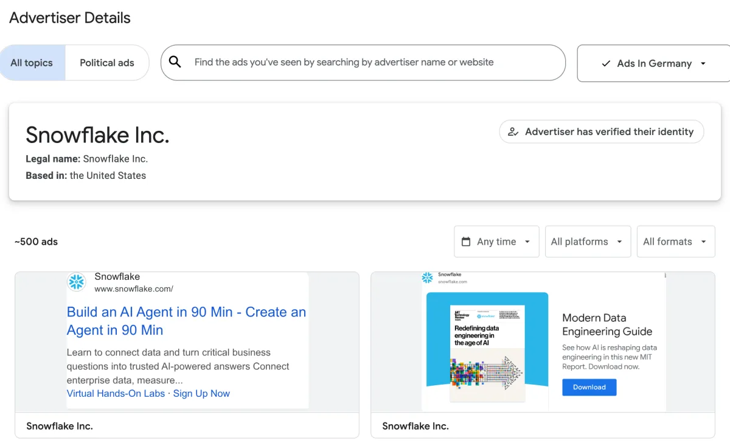The height and width of the screenshot is (443, 730).
Task: Click the www.snowflake.com/ URL in the ad
Action: 134,289
